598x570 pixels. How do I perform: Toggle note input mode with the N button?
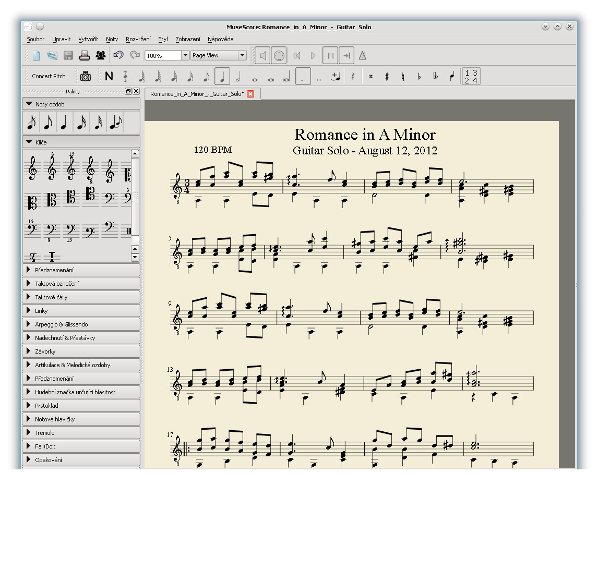click(109, 77)
